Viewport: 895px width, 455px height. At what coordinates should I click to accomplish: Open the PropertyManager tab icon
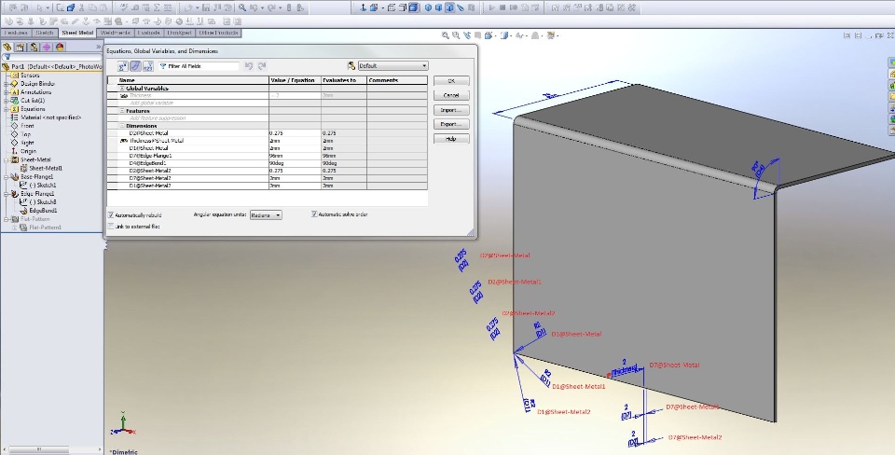coord(21,47)
